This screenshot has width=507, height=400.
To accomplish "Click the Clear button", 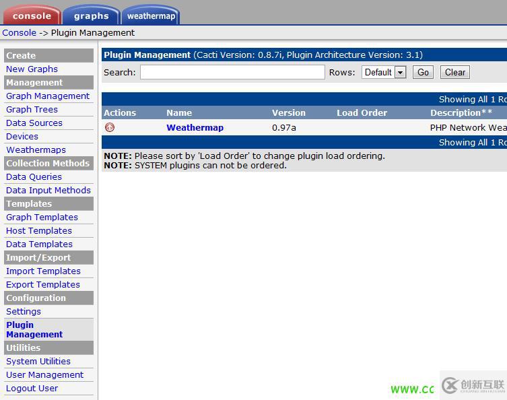I will [x=455, y=72].
